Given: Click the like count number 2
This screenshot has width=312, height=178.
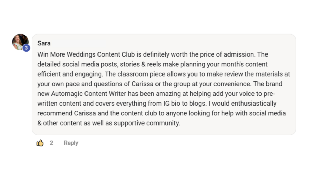Looking at the screenshot, I should pyautogui.click(x=51, y=143).
